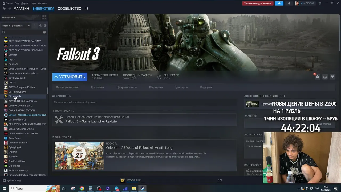341x192 pixels.
Task: Open the Steam announcements megaphone button
Action: click(x=279, y=3)
